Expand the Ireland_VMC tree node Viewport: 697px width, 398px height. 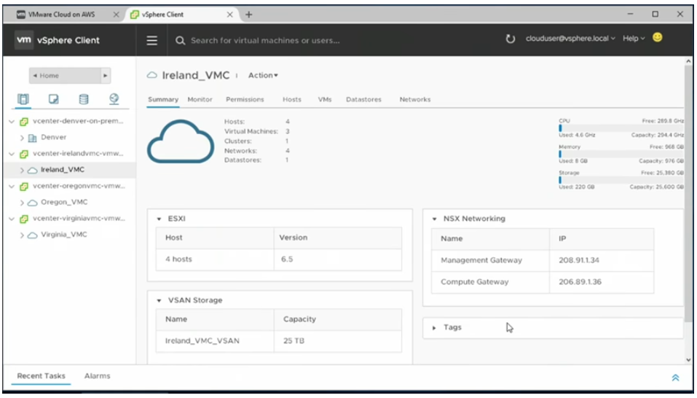pos(22,170)
